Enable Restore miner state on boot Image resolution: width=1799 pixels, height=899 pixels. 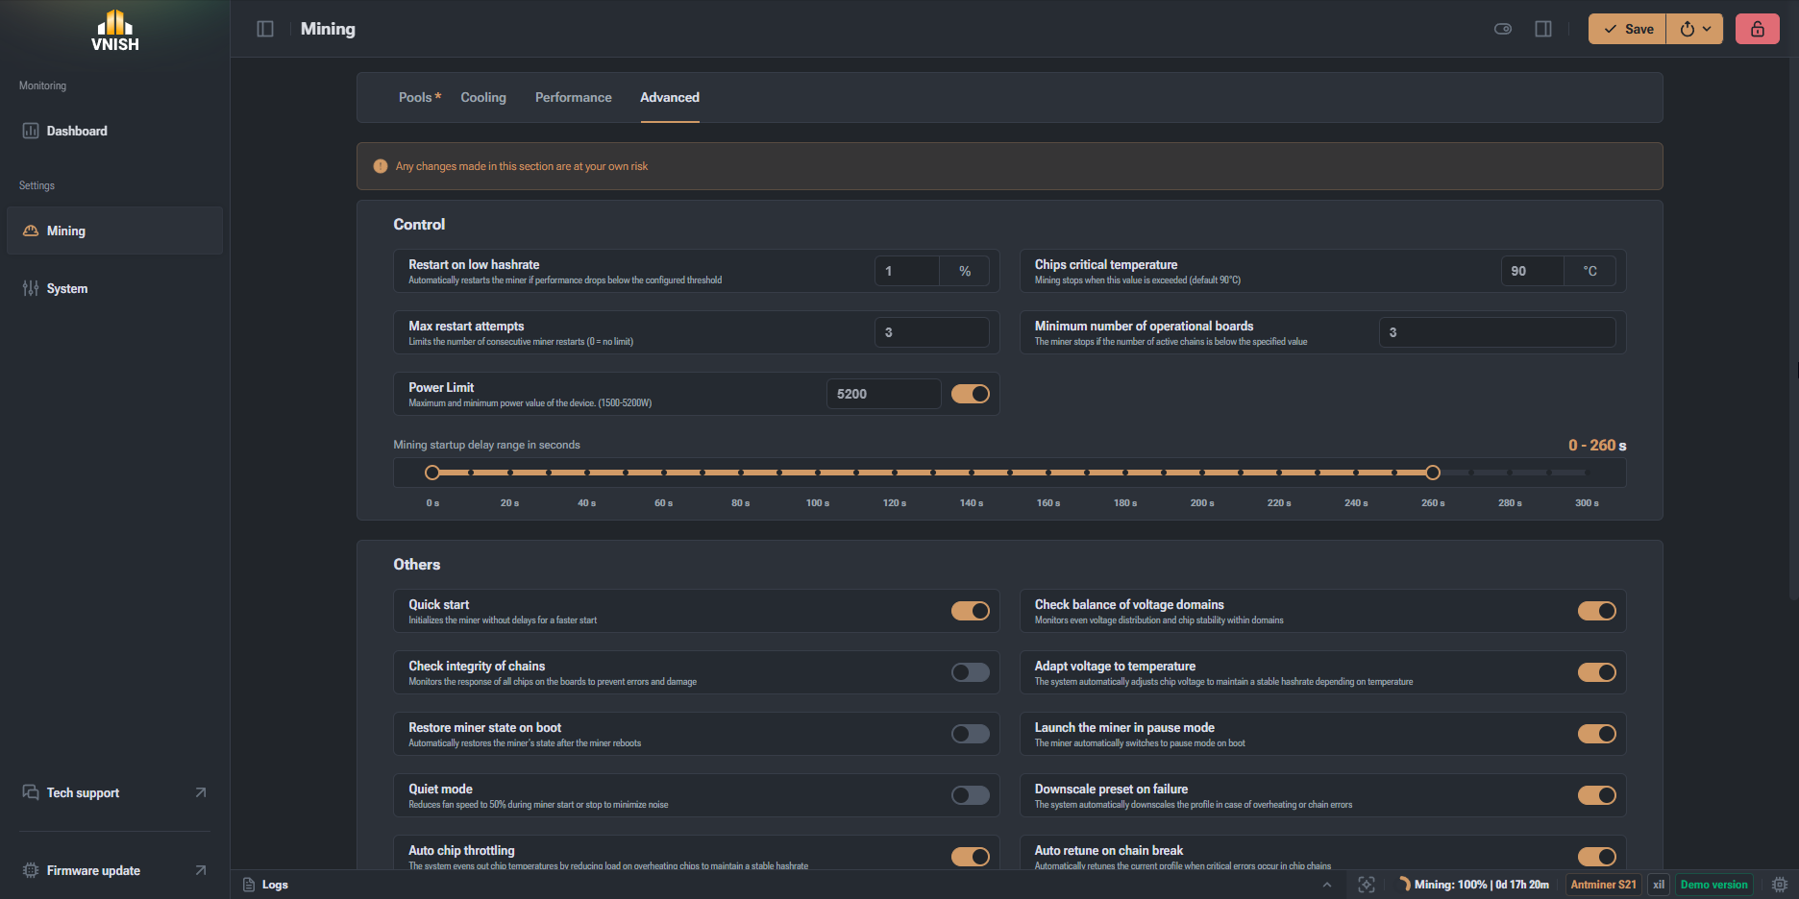pos(971,734)
